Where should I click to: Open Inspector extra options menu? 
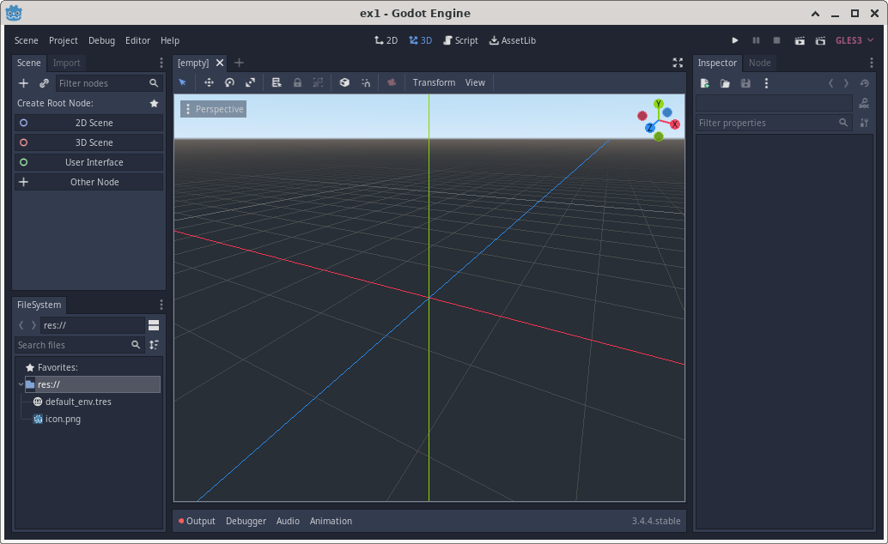click(x=766, y=83)
